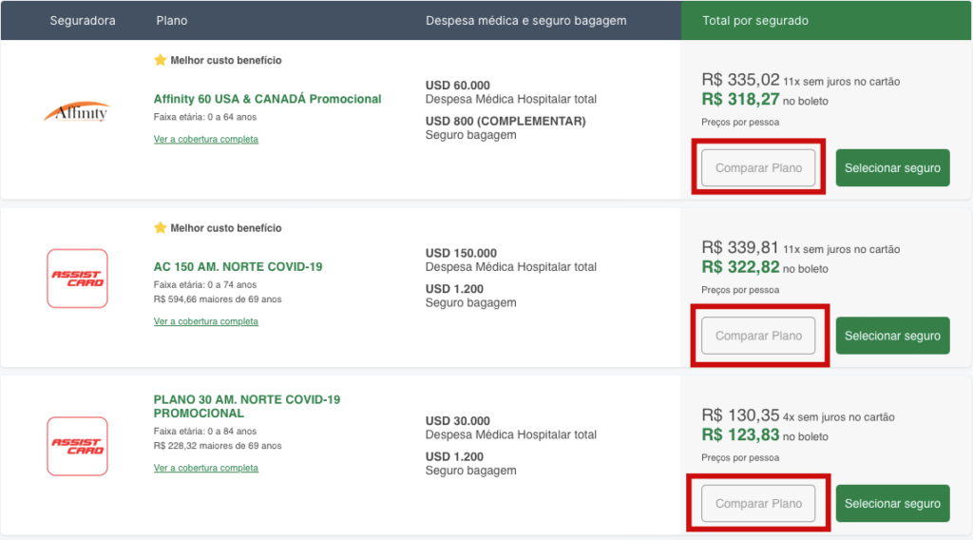Click the Total por segurado column header
This screenshot has height=540, width=973.
tap(755, 20)
